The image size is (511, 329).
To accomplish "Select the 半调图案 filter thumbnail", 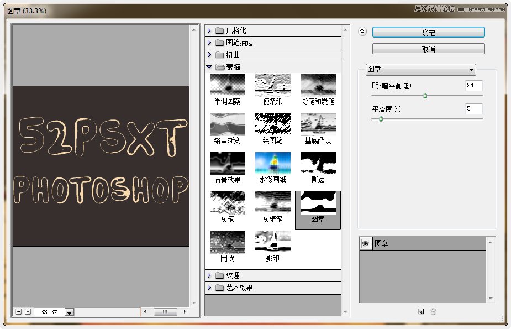I will [x=228, y=85].
